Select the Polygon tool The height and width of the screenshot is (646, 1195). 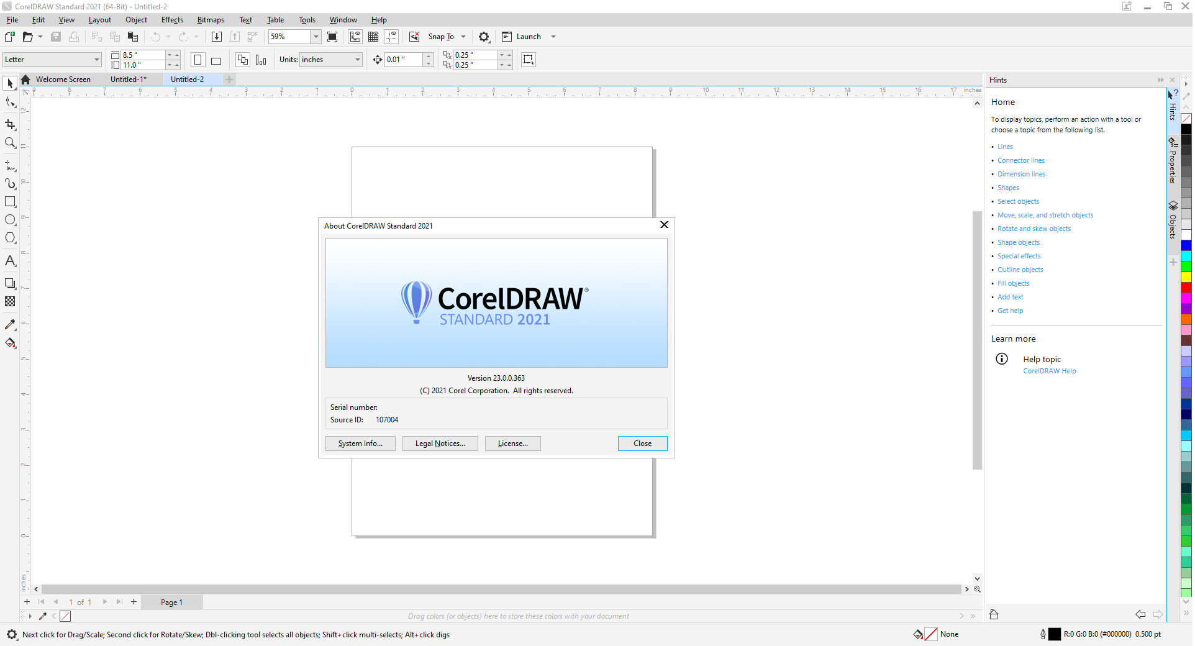tap(10, 238)
